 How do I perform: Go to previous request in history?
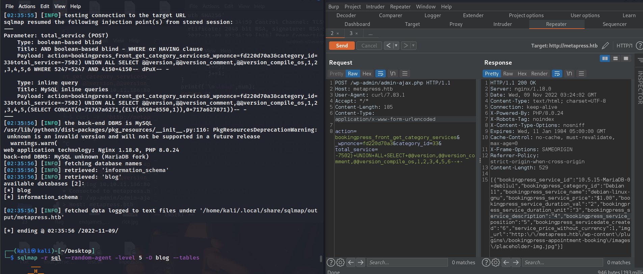point(389,45)
